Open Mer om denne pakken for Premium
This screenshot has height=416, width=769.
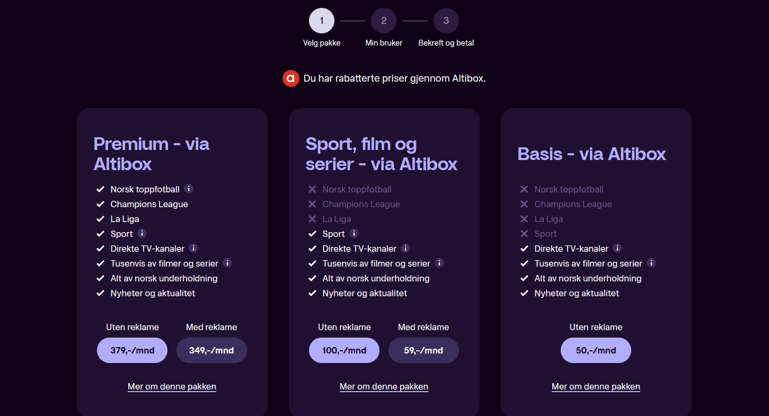point(172,387)
